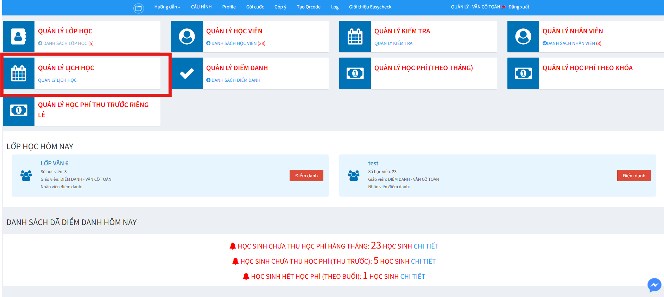Click the Easycheck logo in the navbar

click(139, 8)
